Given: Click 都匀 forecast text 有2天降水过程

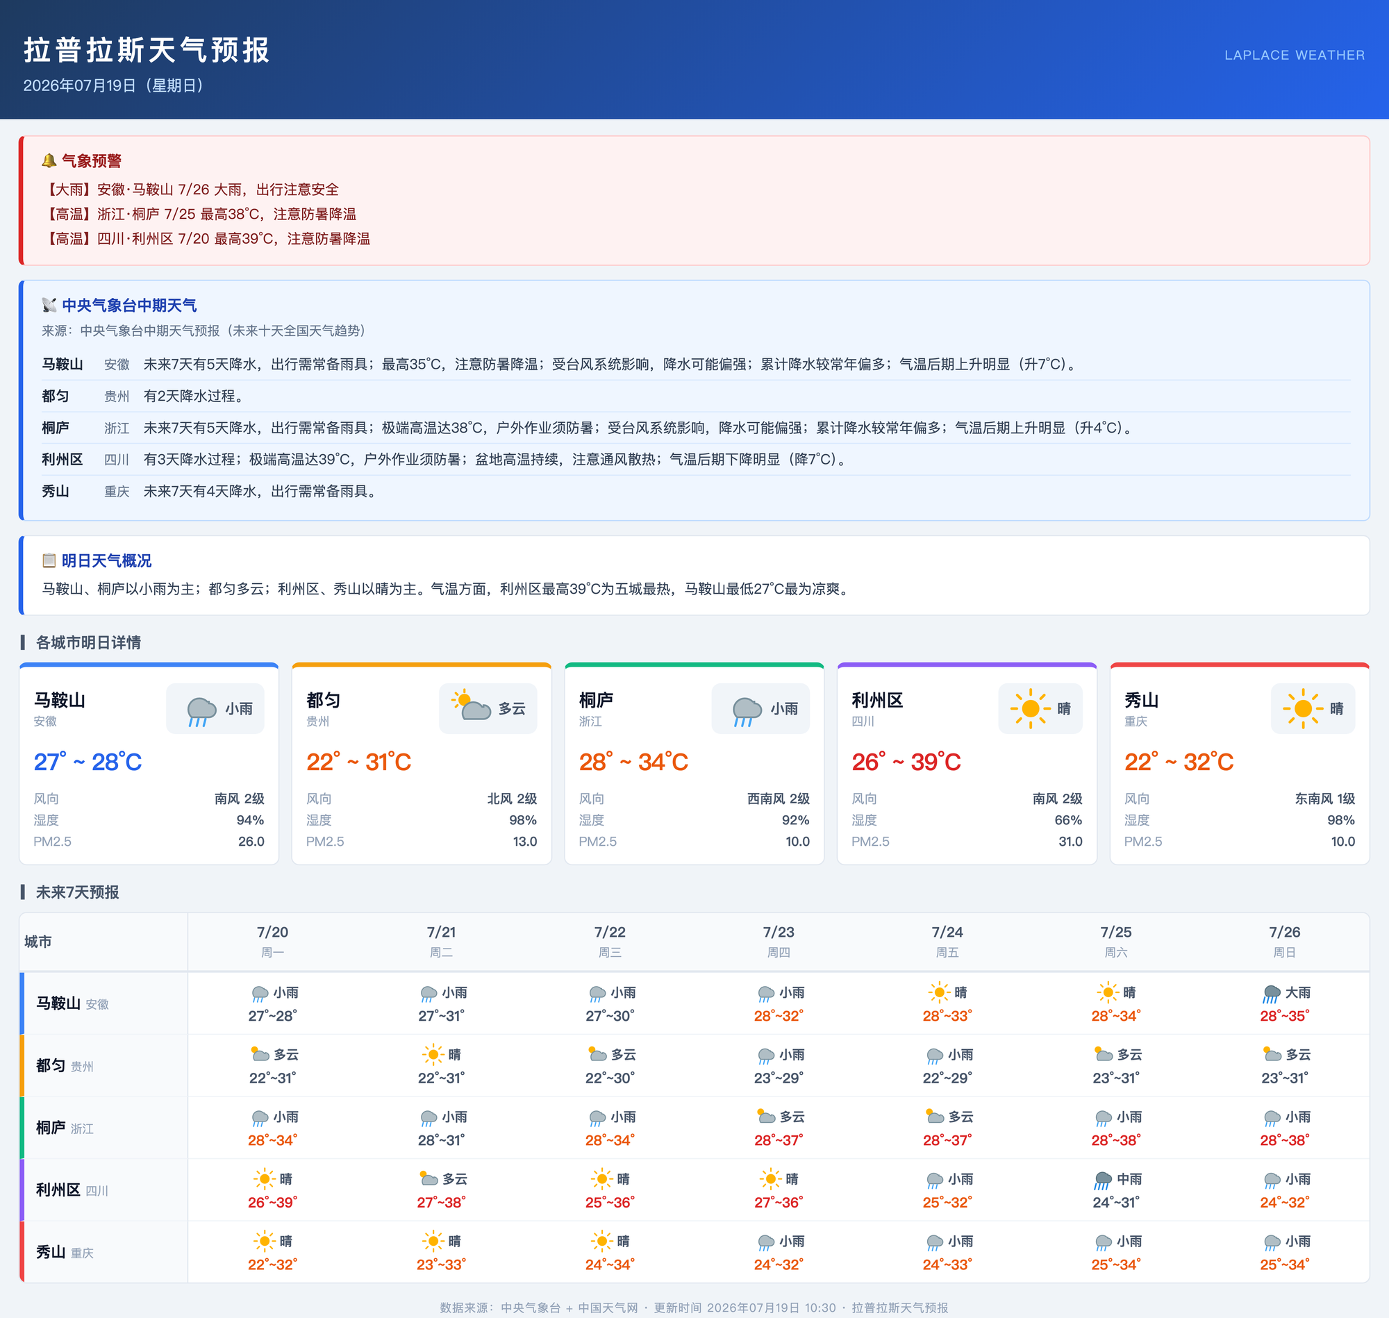Looking at the screenshot, I should click(x=193, y=397).
